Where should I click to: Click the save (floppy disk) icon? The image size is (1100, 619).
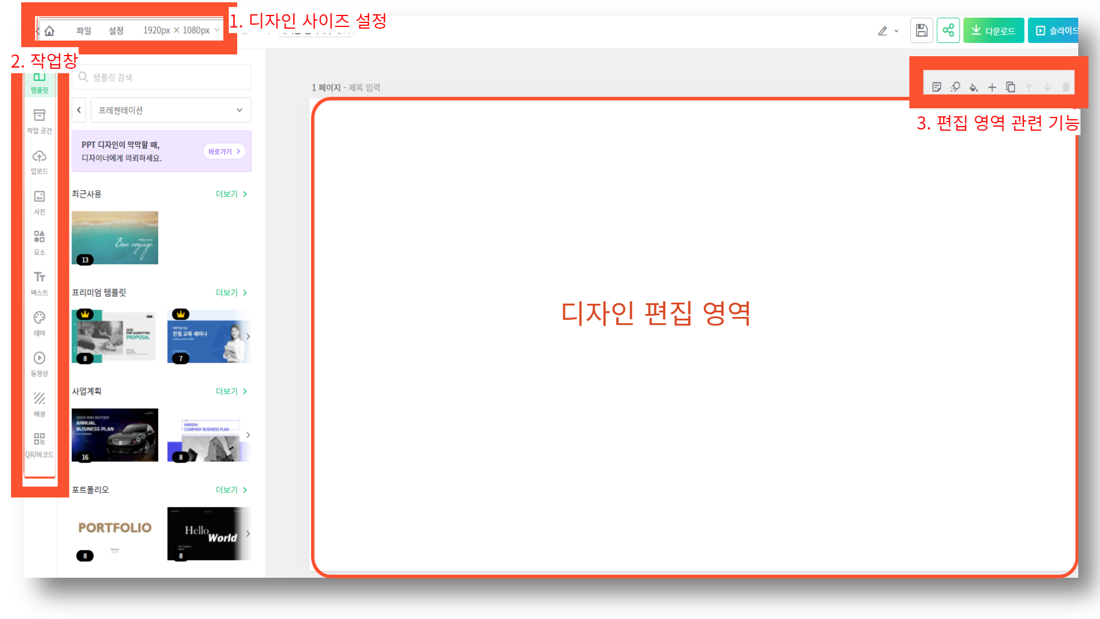[x=921, y=30]
